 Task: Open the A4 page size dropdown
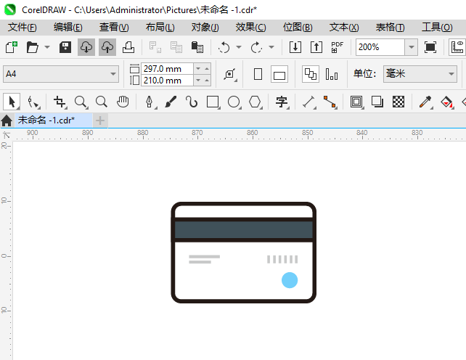tap(61, 74)
